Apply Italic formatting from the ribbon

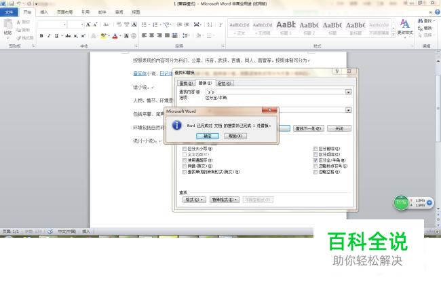[x=49, y=36]
